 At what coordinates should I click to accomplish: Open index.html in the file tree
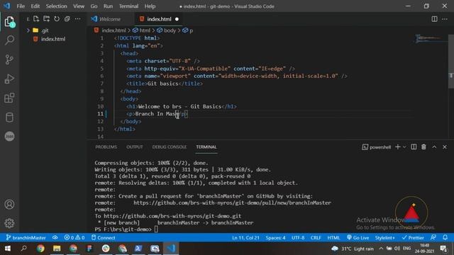click(53, 39)
